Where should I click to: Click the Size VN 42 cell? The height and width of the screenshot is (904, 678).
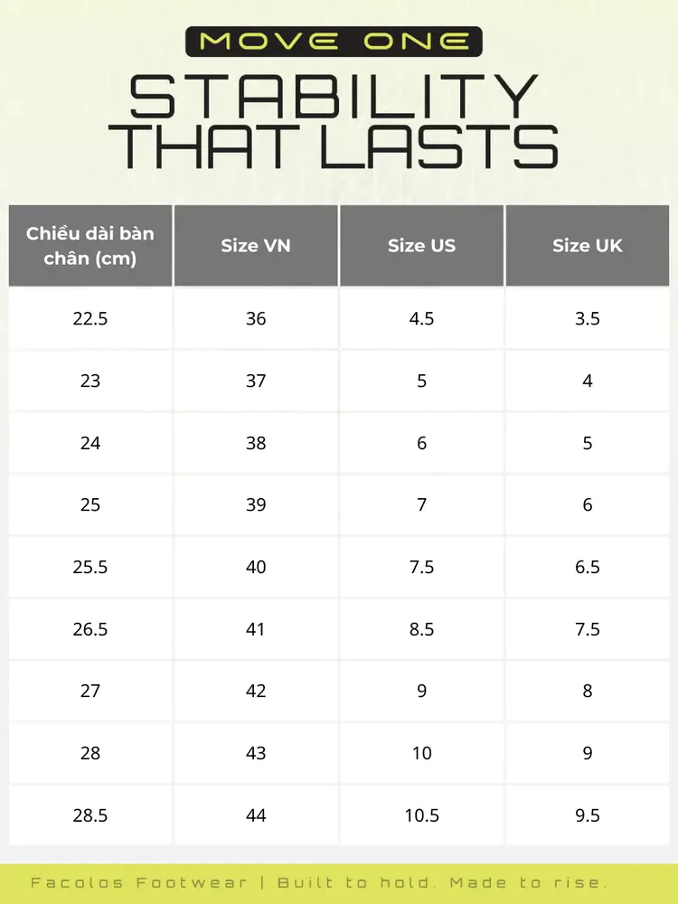pos(256,691)
